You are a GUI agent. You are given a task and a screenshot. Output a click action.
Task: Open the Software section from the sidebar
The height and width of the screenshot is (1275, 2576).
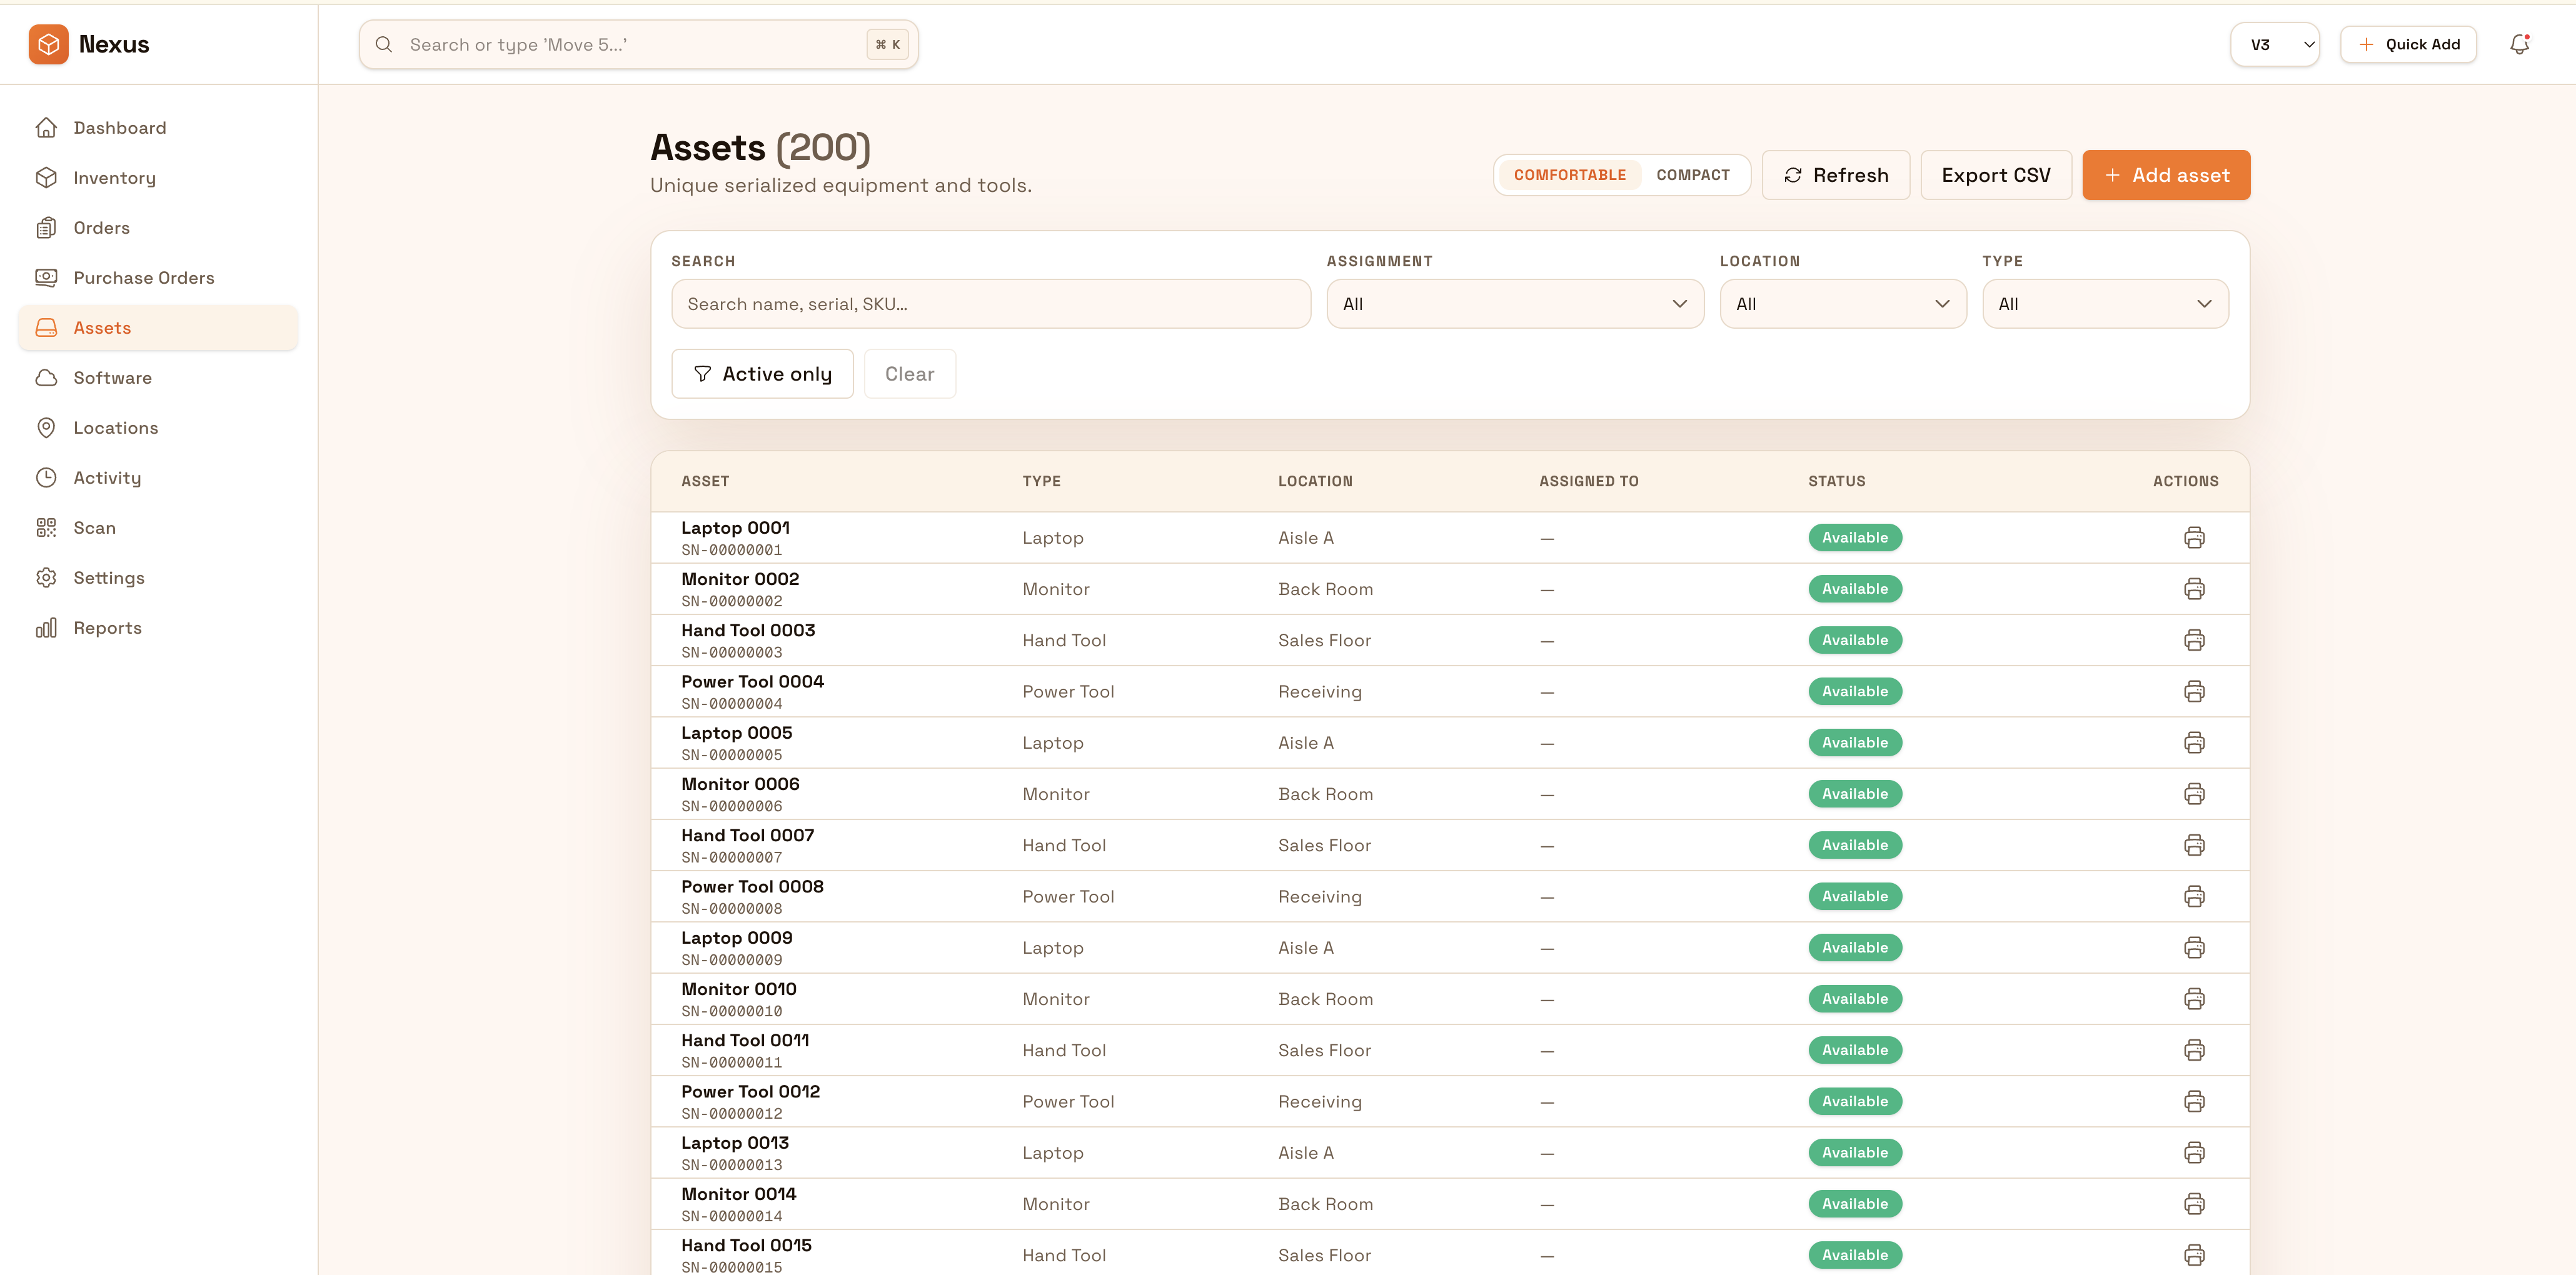(x=111, y=377)
